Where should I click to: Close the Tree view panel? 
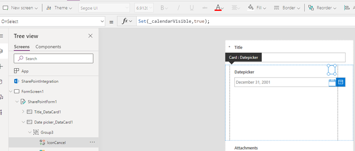pyautogui.click(x=90, y=36)
